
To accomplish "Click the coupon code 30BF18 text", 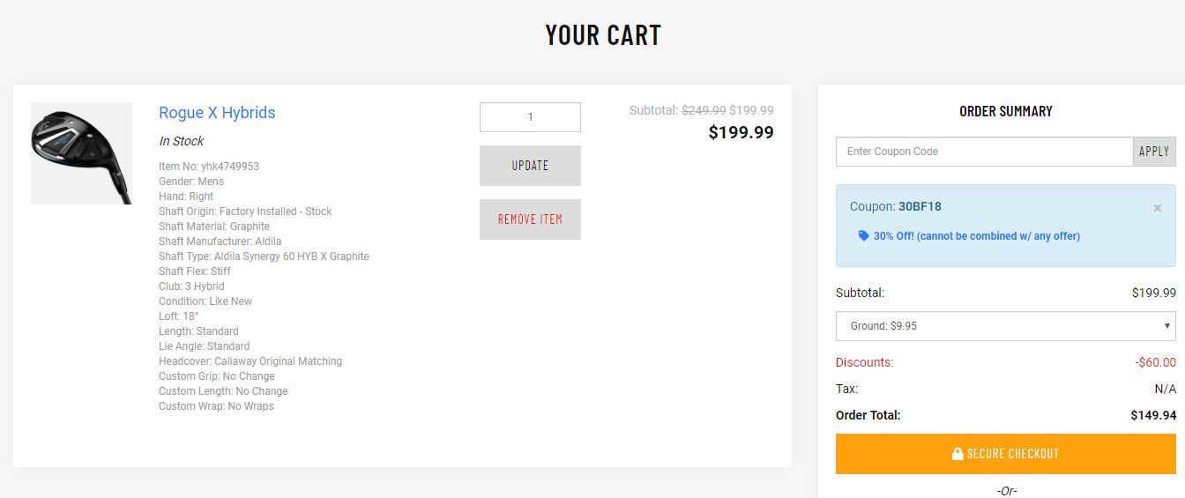I will pos(920,207).
